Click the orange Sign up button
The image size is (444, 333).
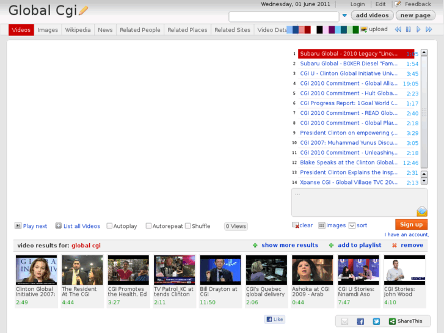[411, 224]
